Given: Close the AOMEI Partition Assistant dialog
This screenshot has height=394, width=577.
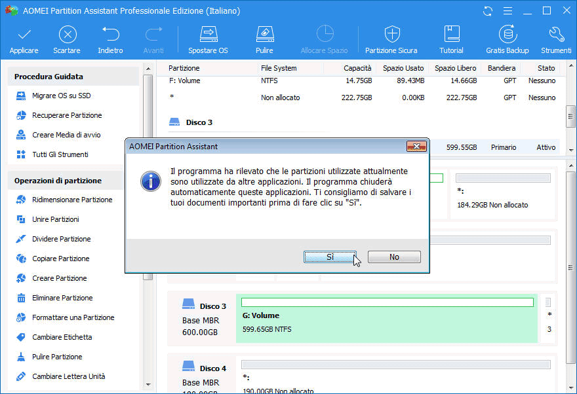Looking at the screenshot, I should 416,147.
